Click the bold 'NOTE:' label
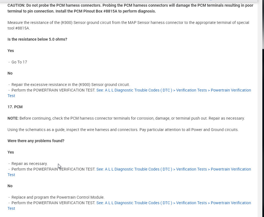 click(13, 118)
